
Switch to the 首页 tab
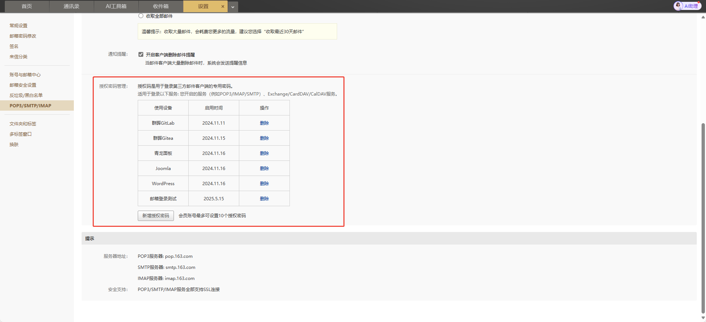pyautogui.click(x=27, y=6)
